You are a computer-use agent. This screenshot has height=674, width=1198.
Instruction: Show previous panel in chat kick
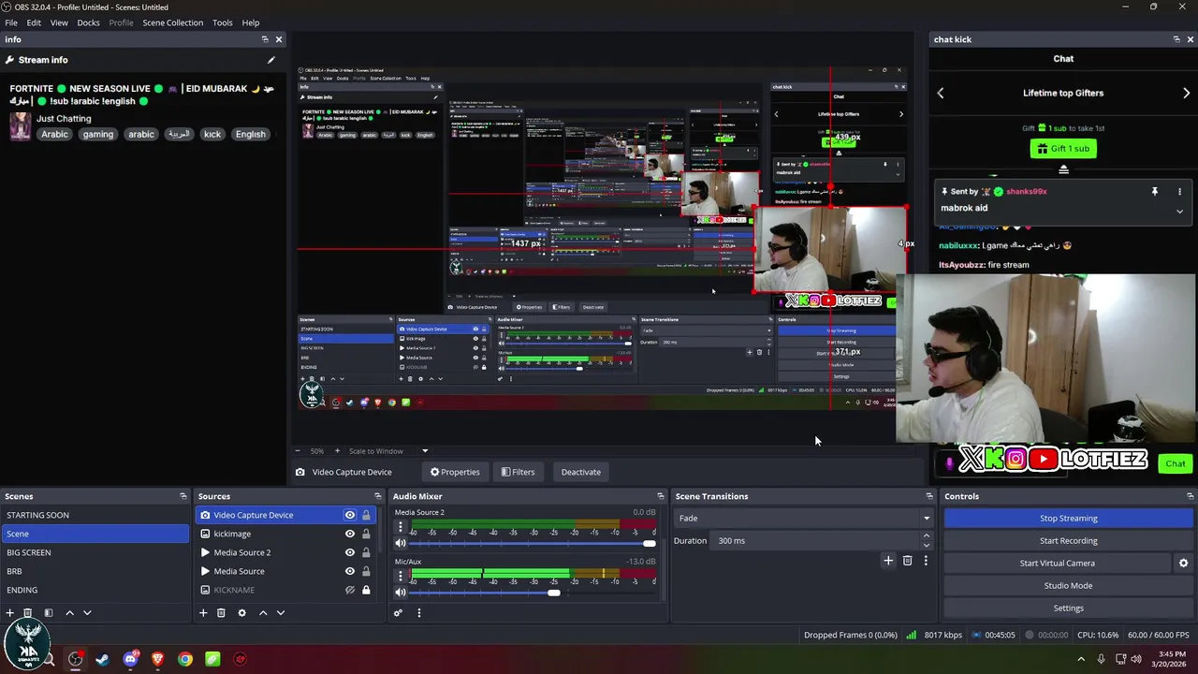[x=941, y=93]
